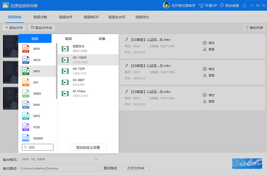Click the 添加自定义设置 button

[88, 148]
